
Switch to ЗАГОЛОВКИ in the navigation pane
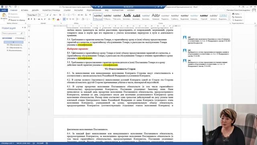point(7,38)
